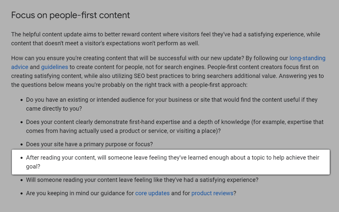
Task: Open the "product reviews" link
Action: point(212,193)
